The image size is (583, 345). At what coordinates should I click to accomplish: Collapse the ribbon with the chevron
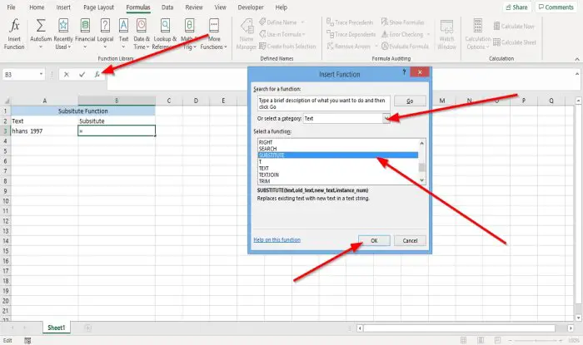pyautogui.click(x=577, y=59)
